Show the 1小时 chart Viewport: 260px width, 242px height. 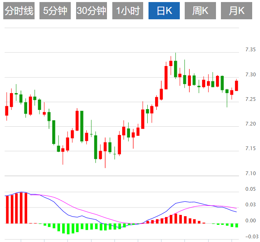pos(128,11)
